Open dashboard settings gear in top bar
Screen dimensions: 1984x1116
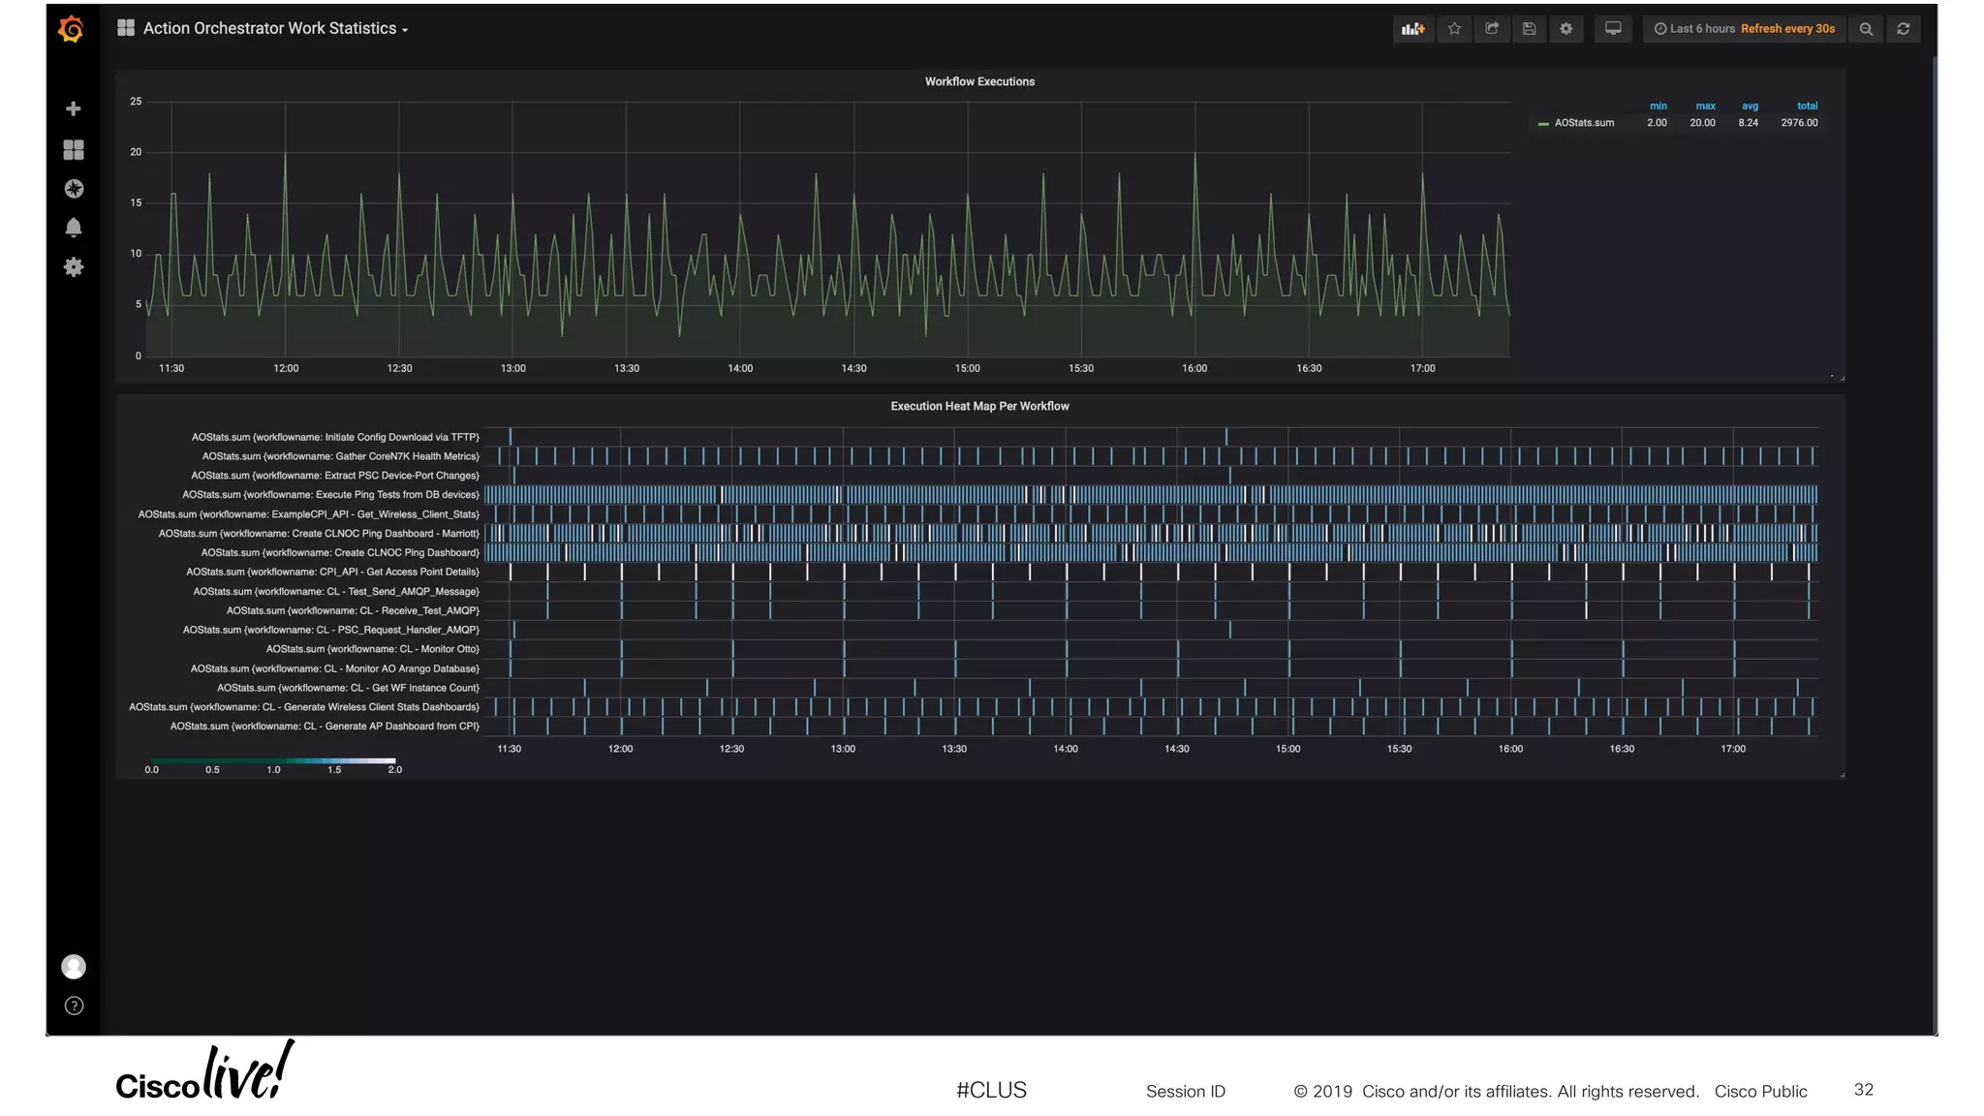click(x=1566, y=29)
